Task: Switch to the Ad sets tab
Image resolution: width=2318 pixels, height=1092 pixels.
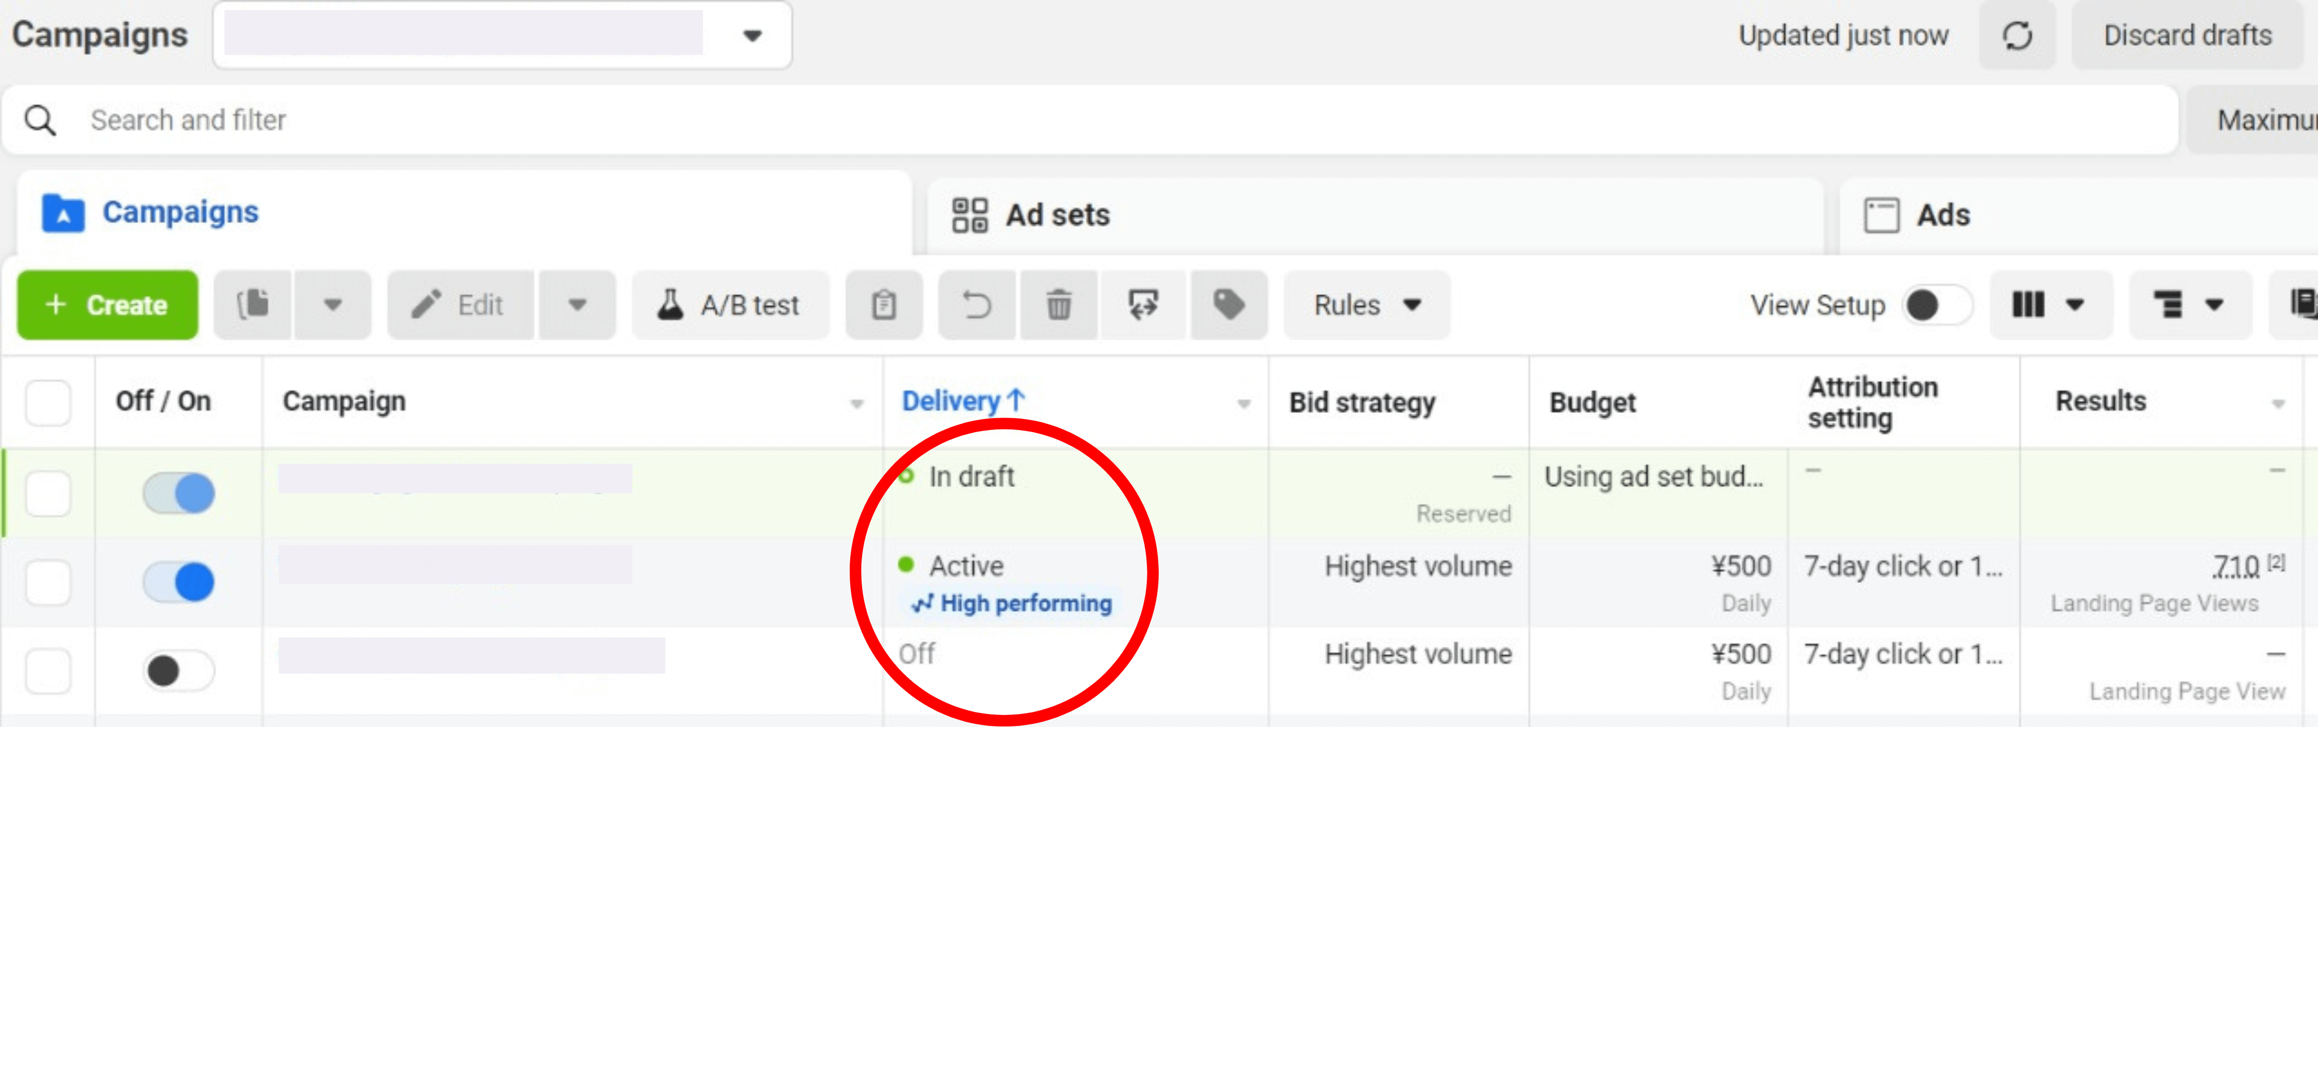Action: 1057,215
